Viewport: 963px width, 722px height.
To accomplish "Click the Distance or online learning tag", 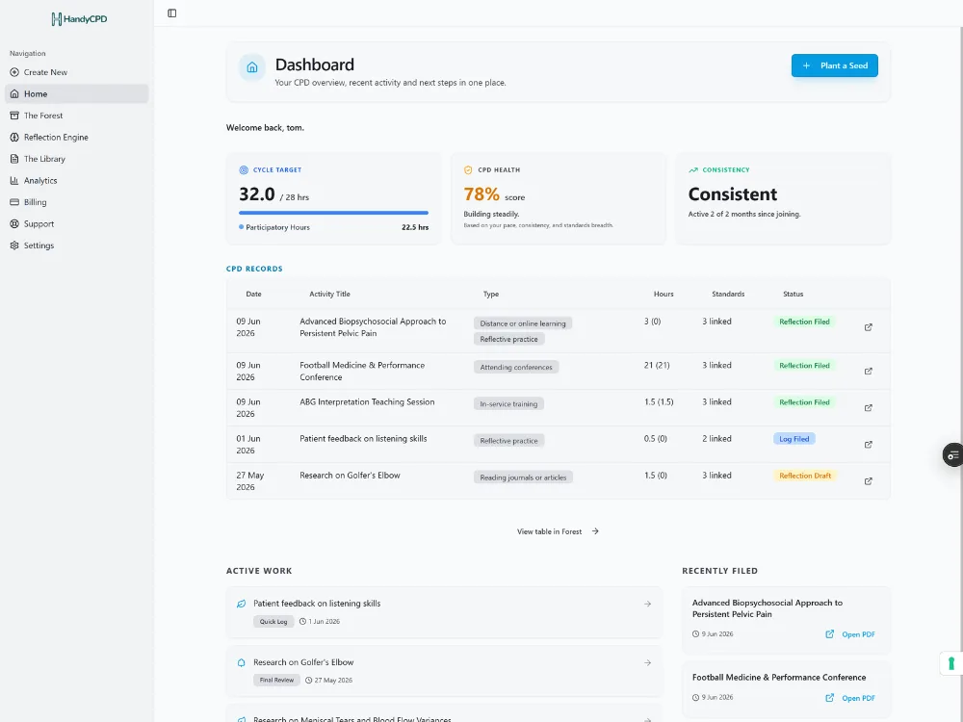I will pos(523,323).
